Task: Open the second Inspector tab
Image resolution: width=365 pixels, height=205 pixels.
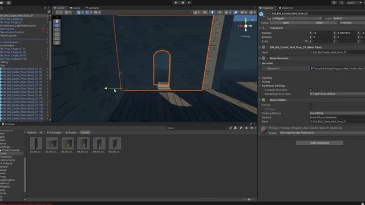Action: tap(286, 8)
